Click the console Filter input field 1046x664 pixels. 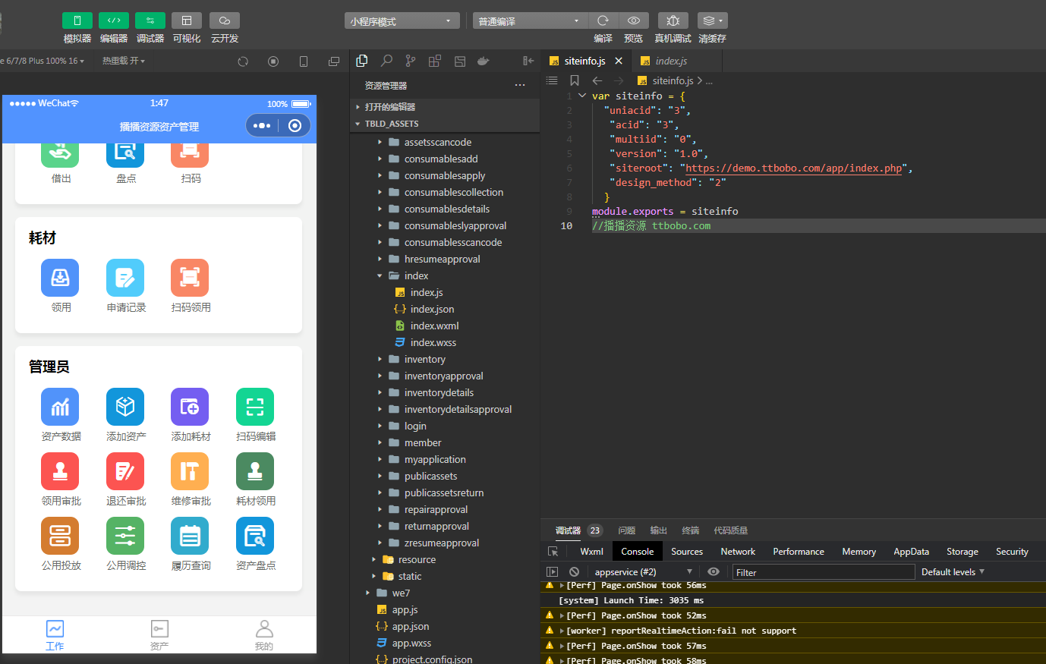coord(824,572)
